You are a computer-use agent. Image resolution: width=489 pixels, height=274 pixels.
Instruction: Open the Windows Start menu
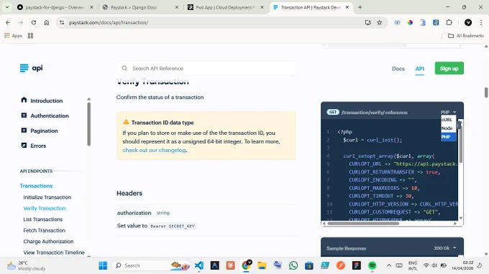[103, 265]
